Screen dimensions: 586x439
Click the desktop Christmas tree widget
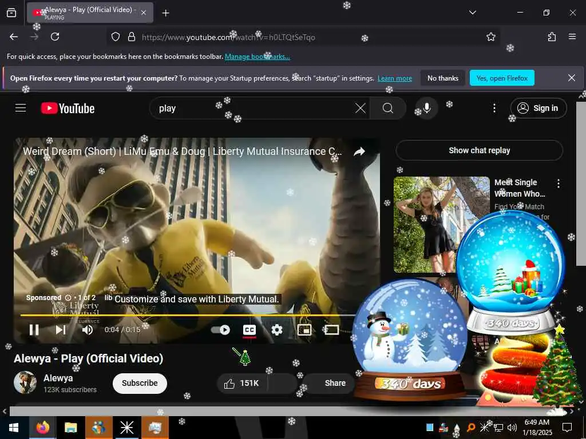pyautogui.click(x=557, y=369)
